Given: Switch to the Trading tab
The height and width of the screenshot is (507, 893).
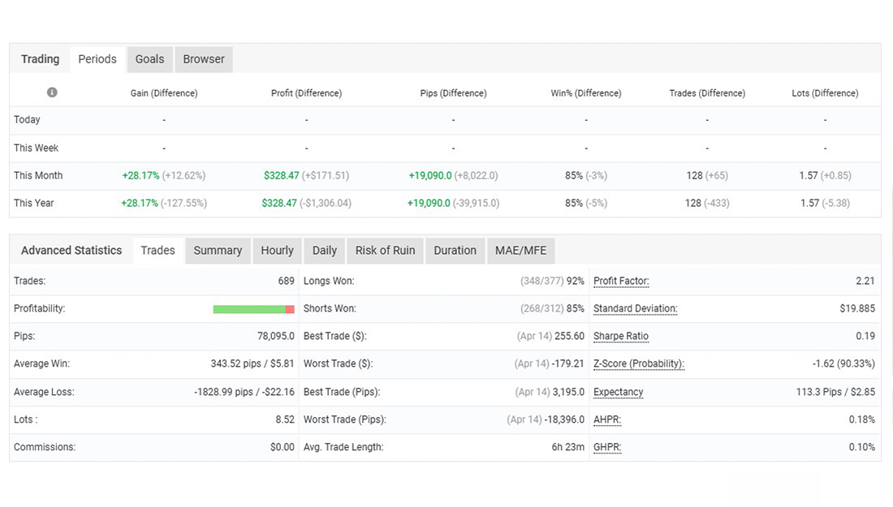Looking at the screenshot, I should pos(40,58).
